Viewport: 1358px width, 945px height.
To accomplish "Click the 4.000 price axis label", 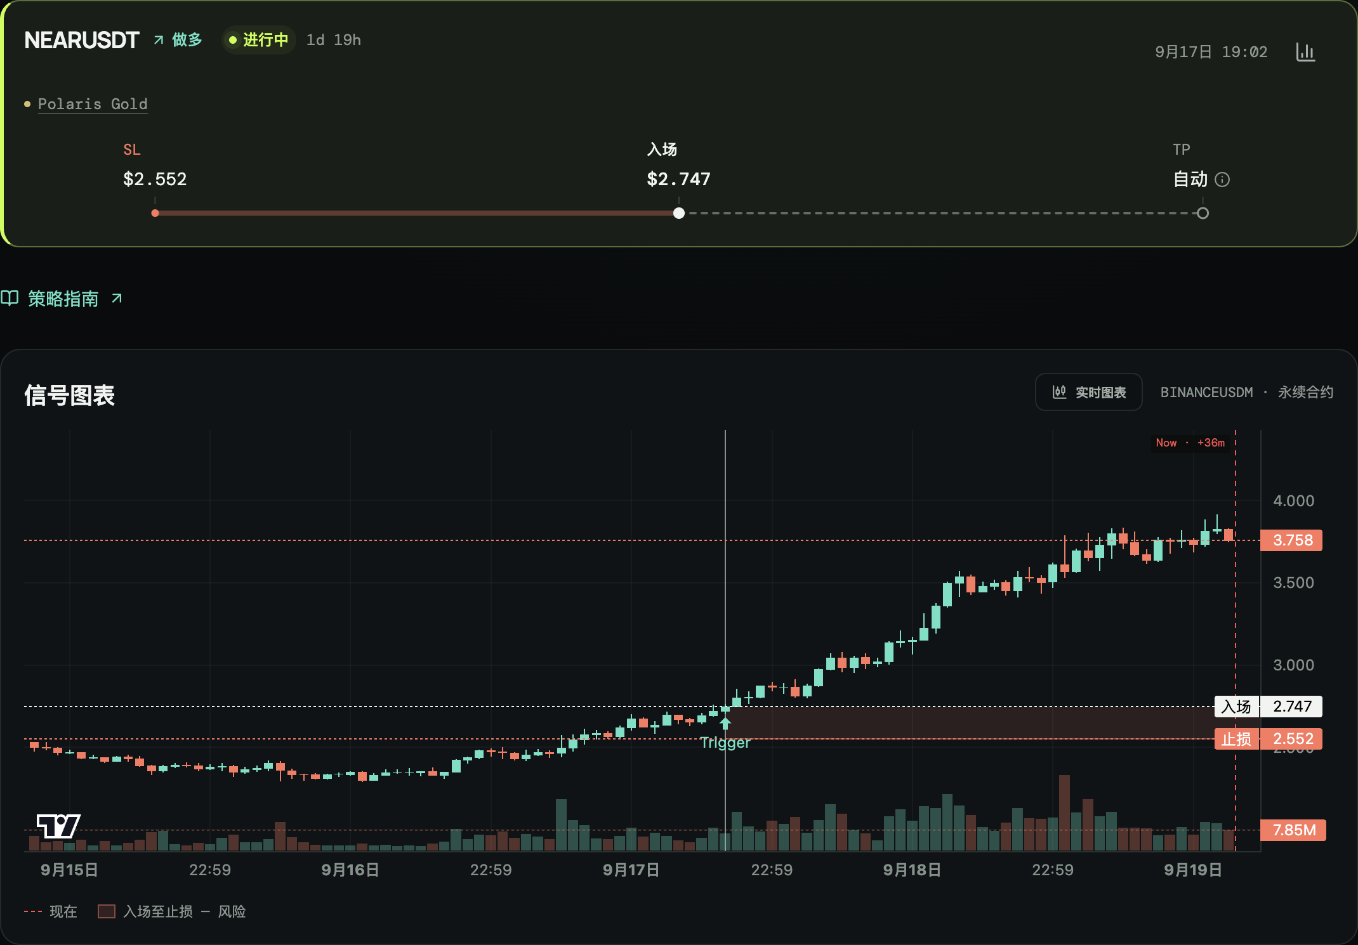I will (x=1293, y=501).
